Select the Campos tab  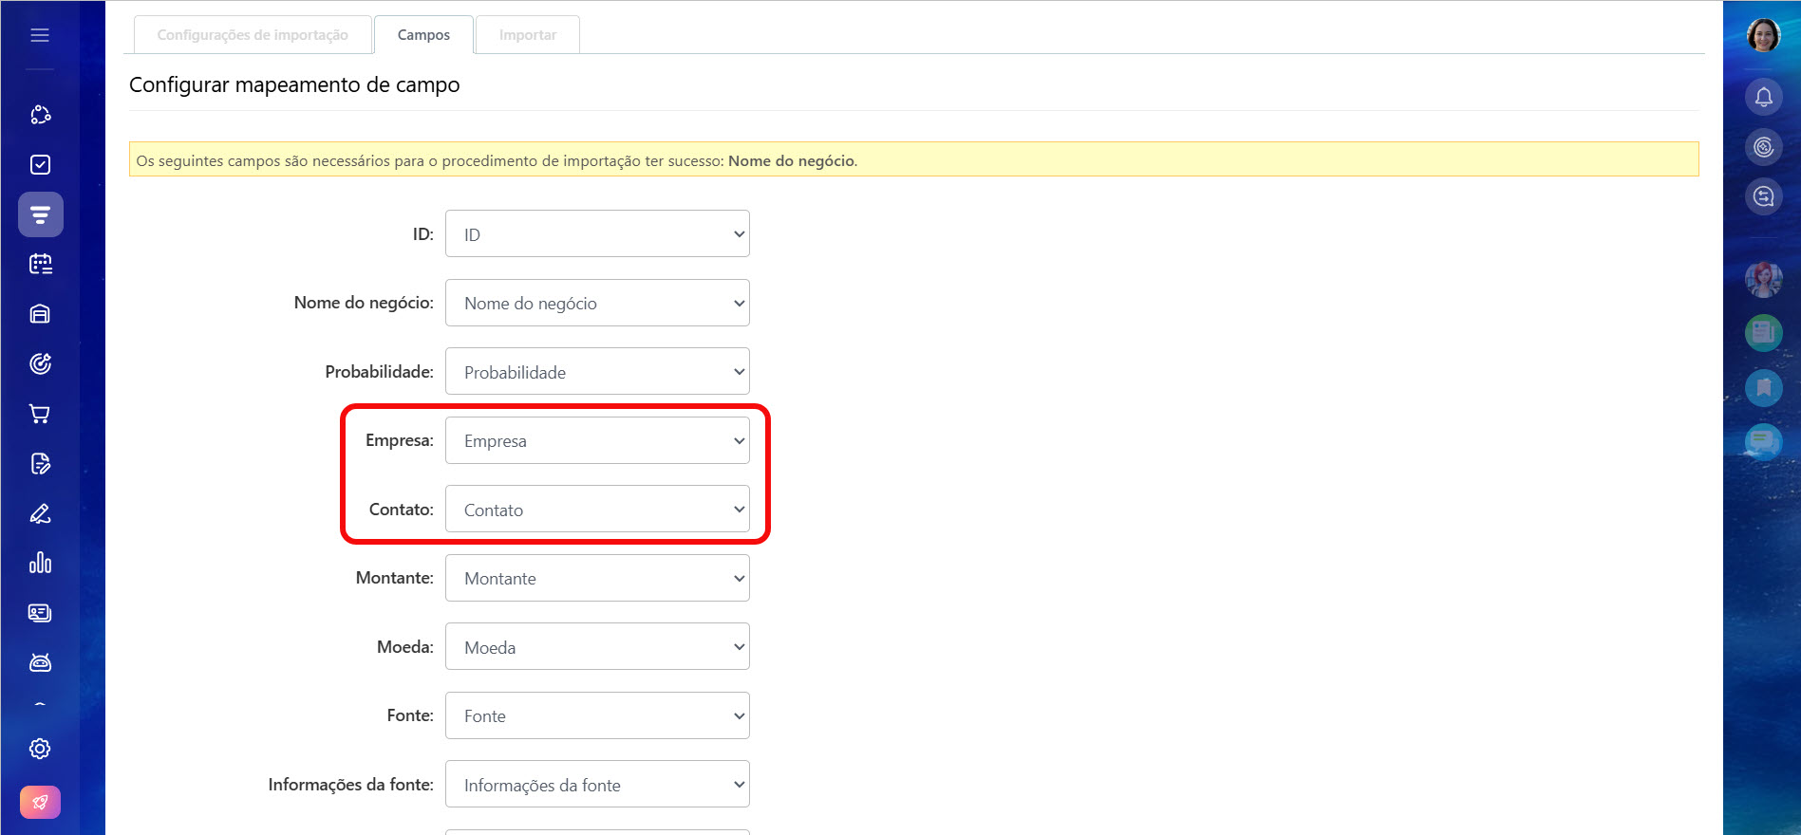423,35
